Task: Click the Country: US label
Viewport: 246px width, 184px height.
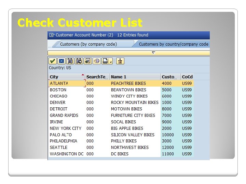Action: click(60, 68)
